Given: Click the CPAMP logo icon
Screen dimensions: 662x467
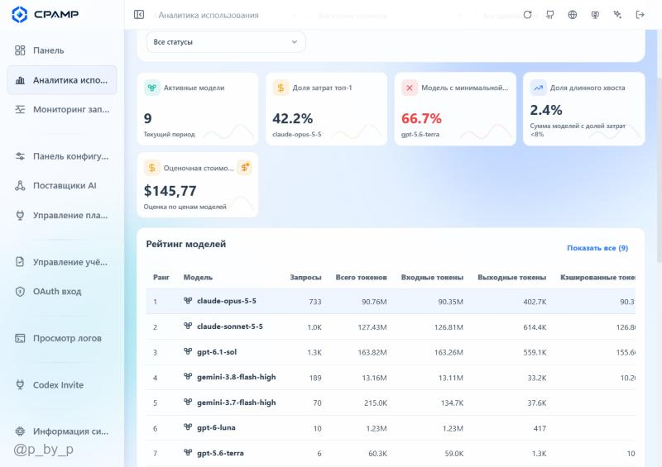Looking at the screenshot, I should pos(19,14).
